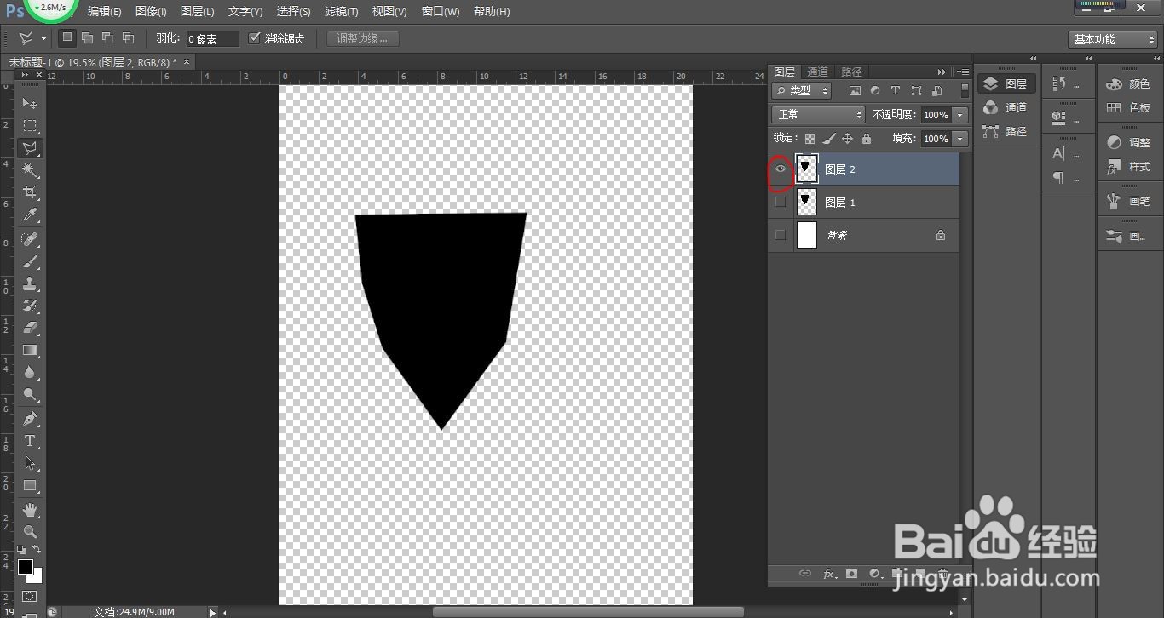Image resolution: width=1164 pixels, height=618 pixels.
Task: Show the 背景 layer visibility box
Action: tap(781, 235)
